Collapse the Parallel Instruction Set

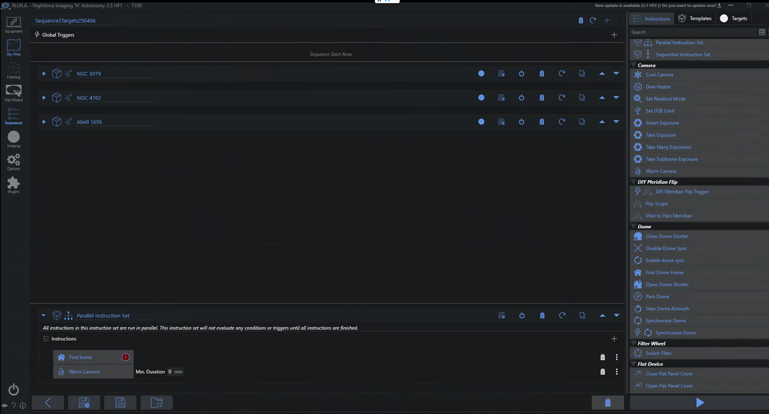tap(44, 316)
